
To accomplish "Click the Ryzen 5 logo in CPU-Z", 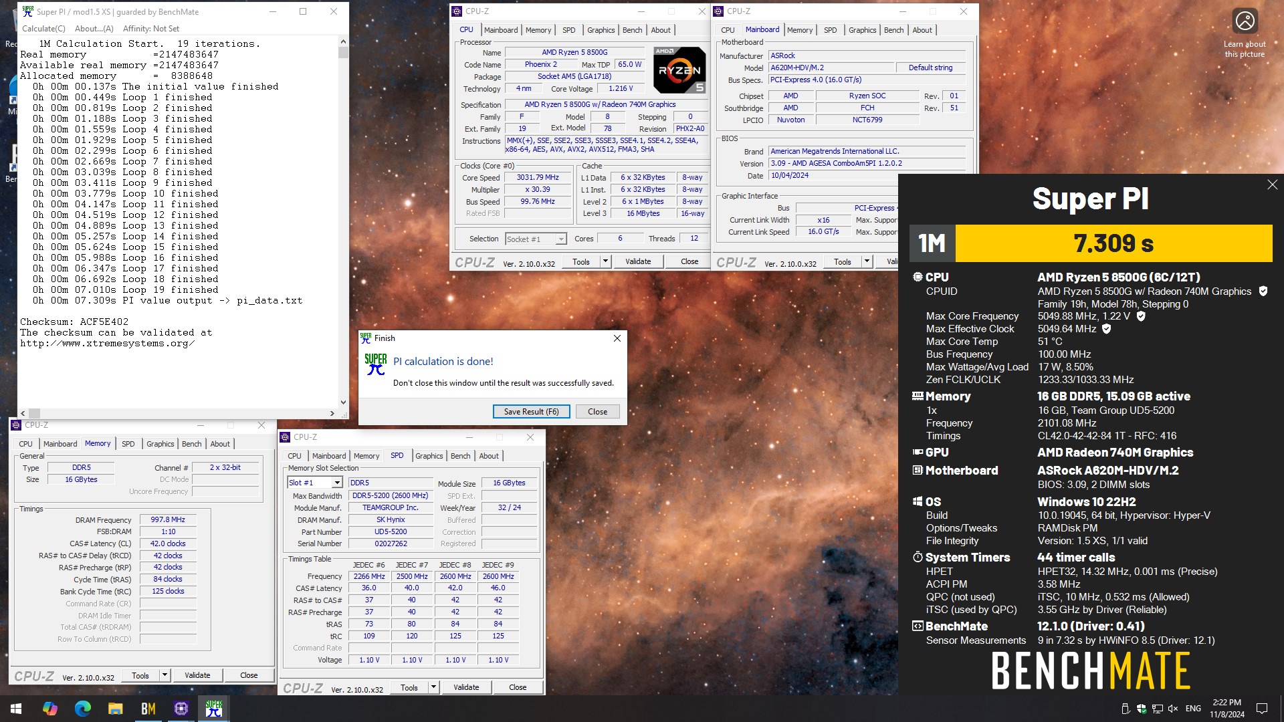I will [679, 70].
